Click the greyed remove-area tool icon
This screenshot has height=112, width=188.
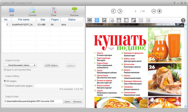pos(112,20)
